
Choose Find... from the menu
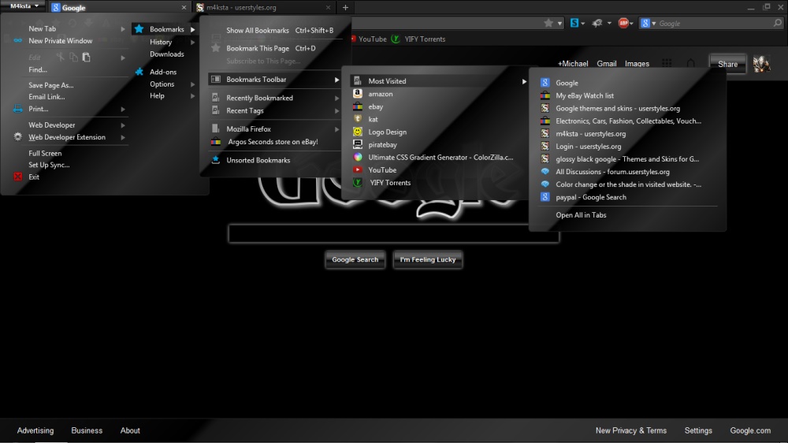(38, 70)
